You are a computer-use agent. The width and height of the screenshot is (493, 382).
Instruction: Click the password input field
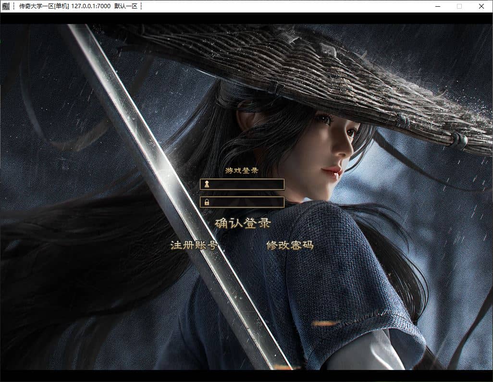click(242, 202)
